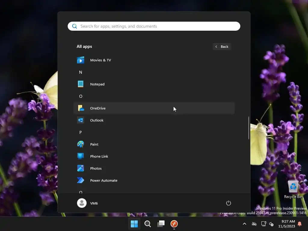
Task: Open the orange remote desktop taskbar app
Action: 174,224
